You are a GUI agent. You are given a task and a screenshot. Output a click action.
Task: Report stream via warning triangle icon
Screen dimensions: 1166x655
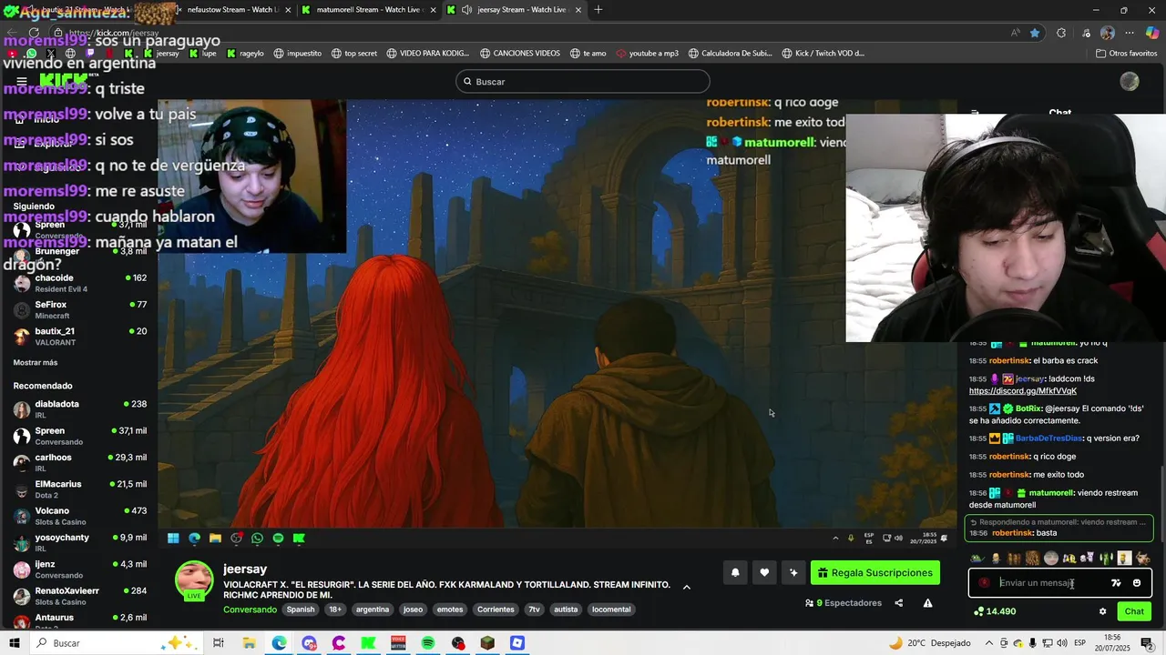tap(927, 603)
